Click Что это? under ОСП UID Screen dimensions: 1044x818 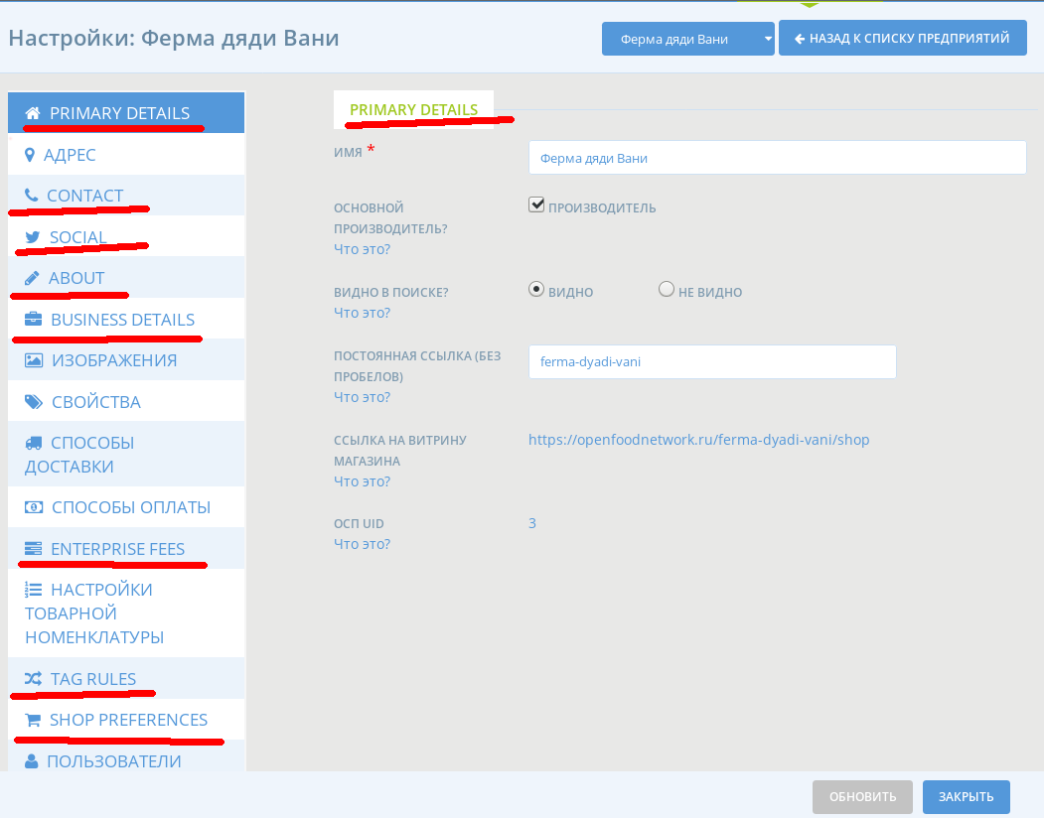pyautogui.click(x=362, y=544)
